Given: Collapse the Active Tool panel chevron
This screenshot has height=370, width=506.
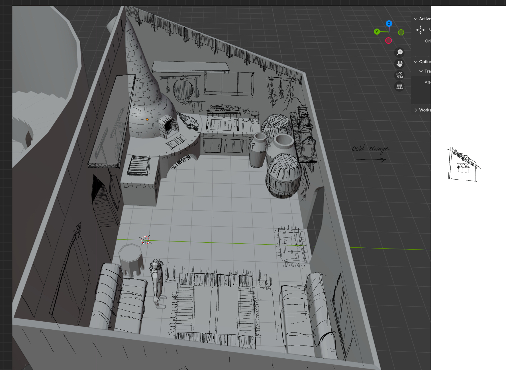Looking at the screenshot, I should click(416, 19).
